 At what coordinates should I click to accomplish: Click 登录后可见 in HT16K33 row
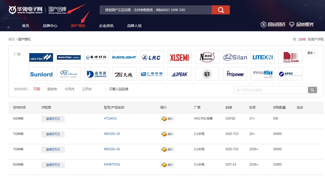coord(53,119)
